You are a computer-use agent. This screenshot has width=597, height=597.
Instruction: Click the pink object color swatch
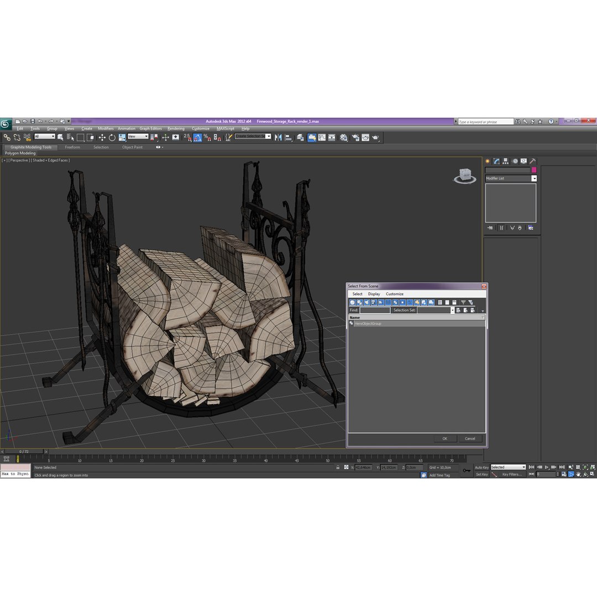pos(534,170)
